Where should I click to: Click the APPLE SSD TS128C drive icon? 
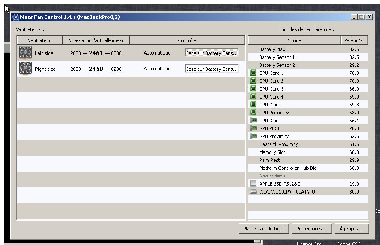tap(253, 183)
